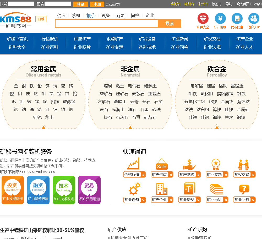
Task: Open the 矿业专题 award ribbon icon
Action: click(216, 164)
